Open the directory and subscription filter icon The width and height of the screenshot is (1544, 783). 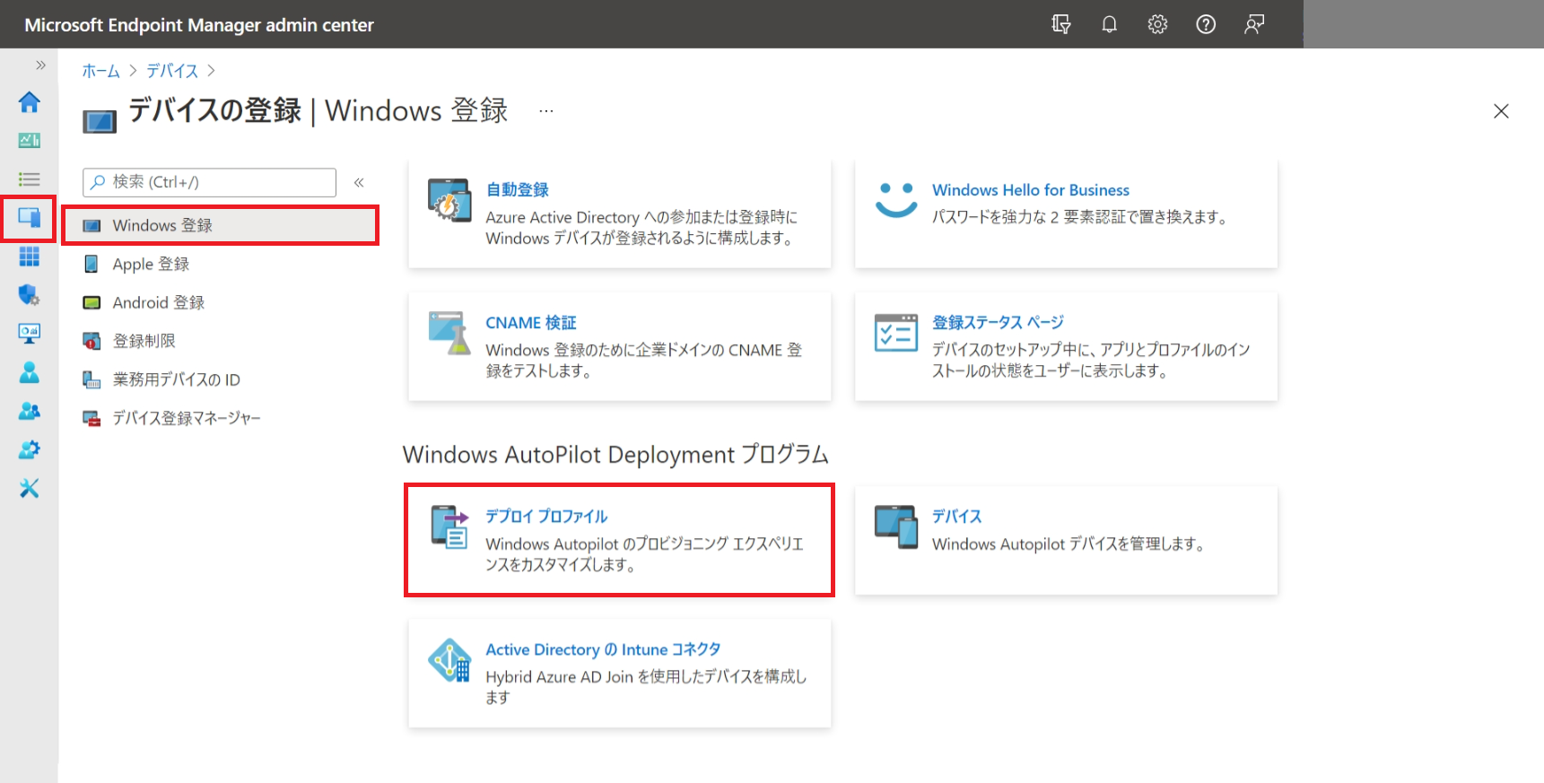1061,24
